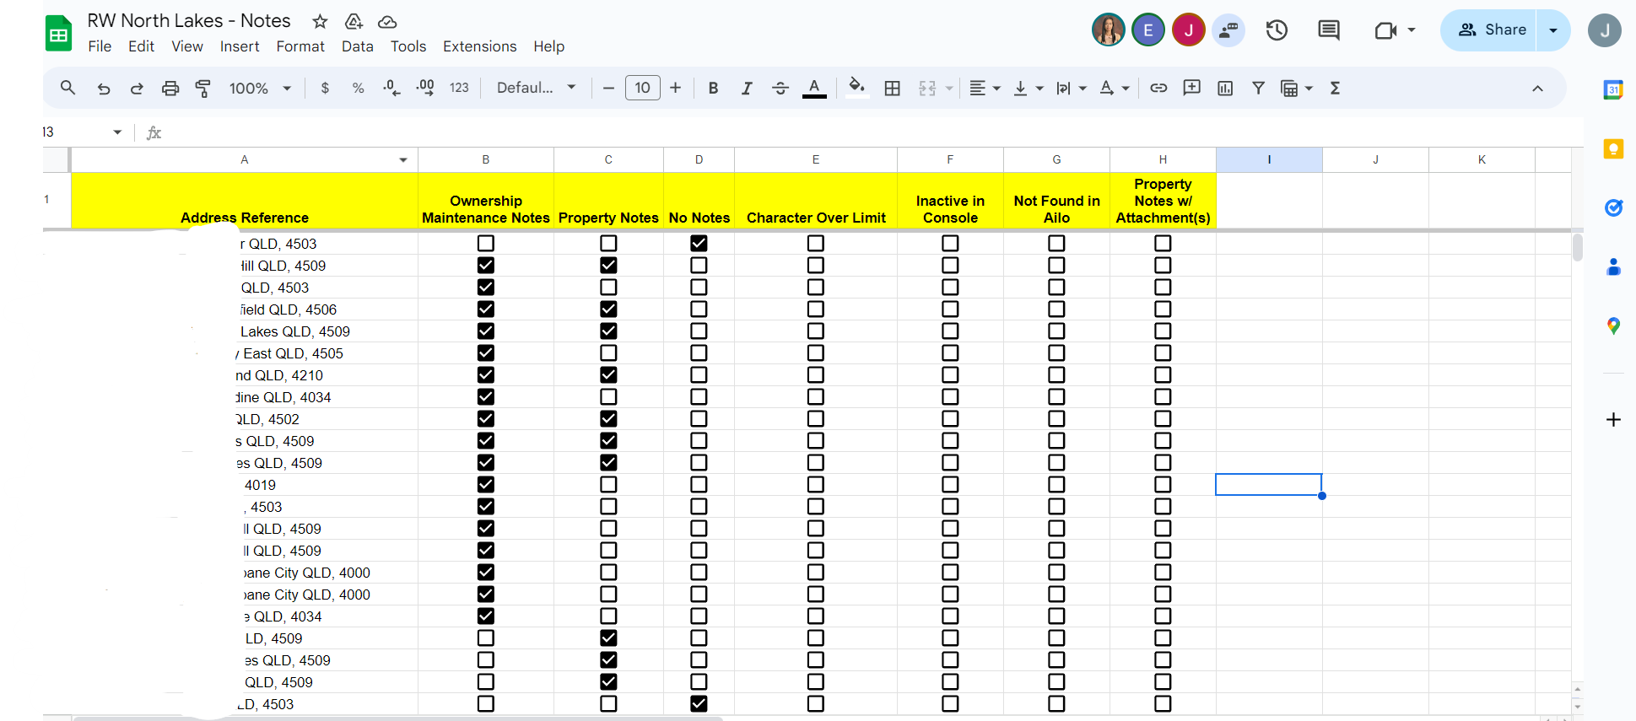Image resolution: width=1636 pixels, height=721 pixels.
Task: Uncheck Property Notes for 'Hill QLD, 4509'
Action: (608, 265)
